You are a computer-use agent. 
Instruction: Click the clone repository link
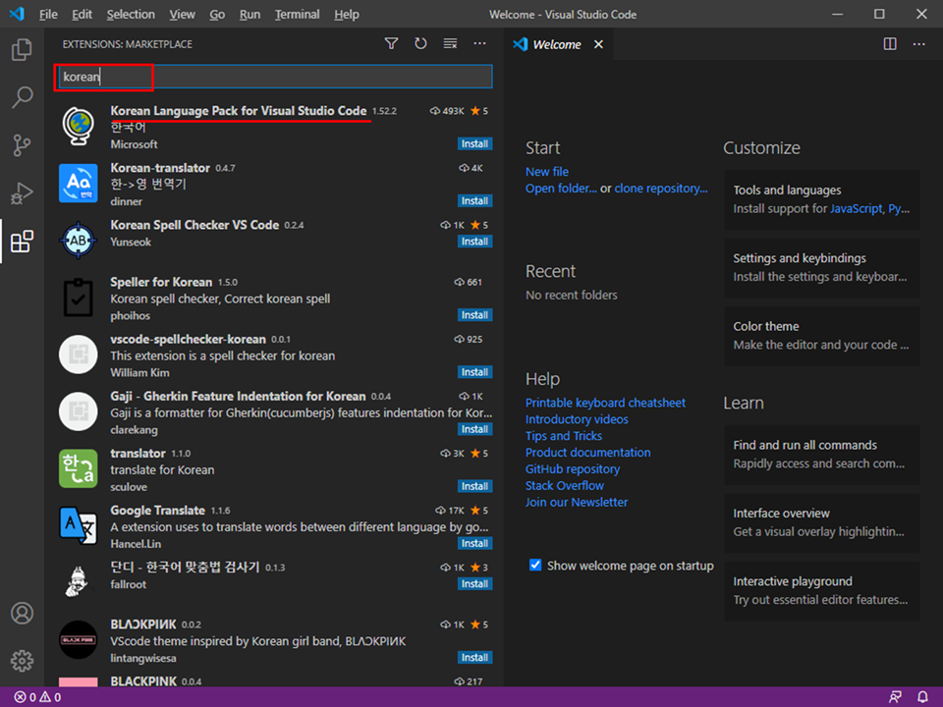(x=660, y=189)
